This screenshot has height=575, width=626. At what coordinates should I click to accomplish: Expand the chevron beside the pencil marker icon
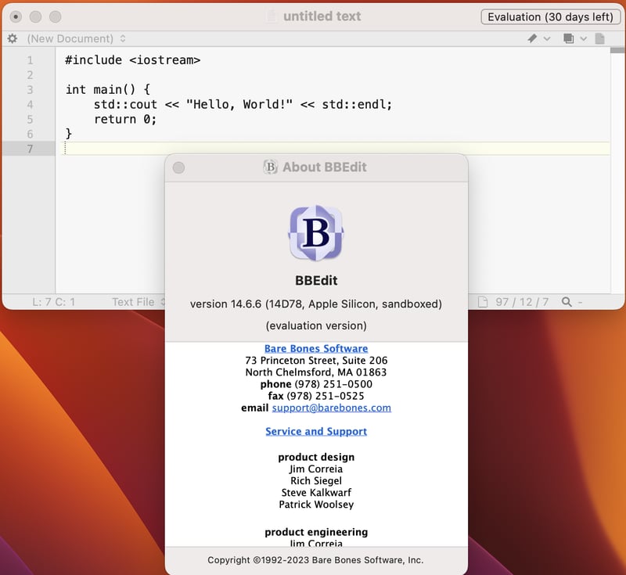[x=547, y=38]
